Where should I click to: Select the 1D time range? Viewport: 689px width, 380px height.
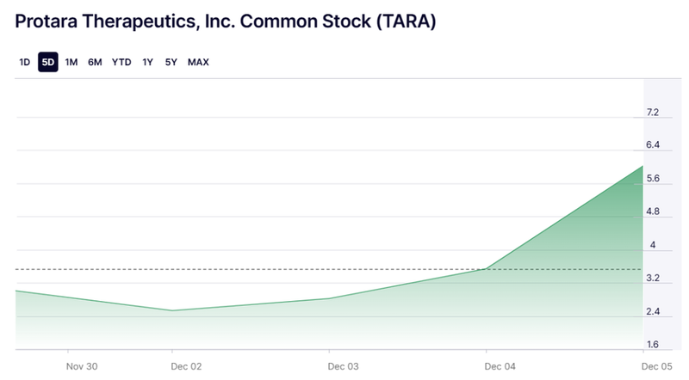tap(24, 62)
